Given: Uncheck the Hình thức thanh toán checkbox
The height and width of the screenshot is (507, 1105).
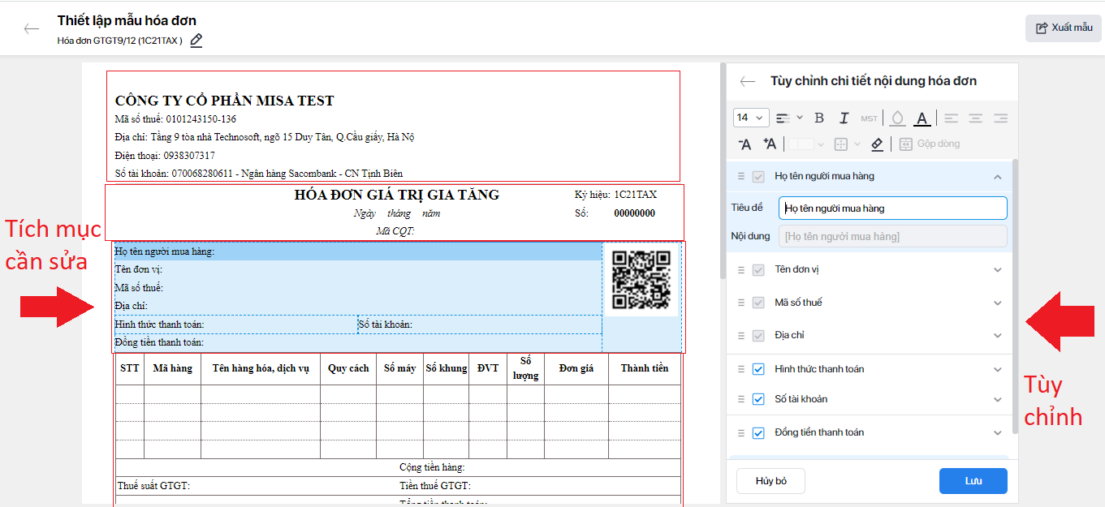Looking at the screenshot, I should pyautogui.click(x=758, y=369).
